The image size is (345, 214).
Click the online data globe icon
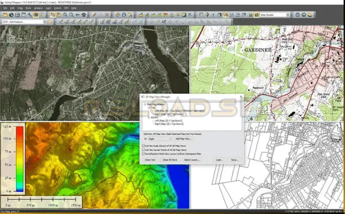tap(11, 15)
